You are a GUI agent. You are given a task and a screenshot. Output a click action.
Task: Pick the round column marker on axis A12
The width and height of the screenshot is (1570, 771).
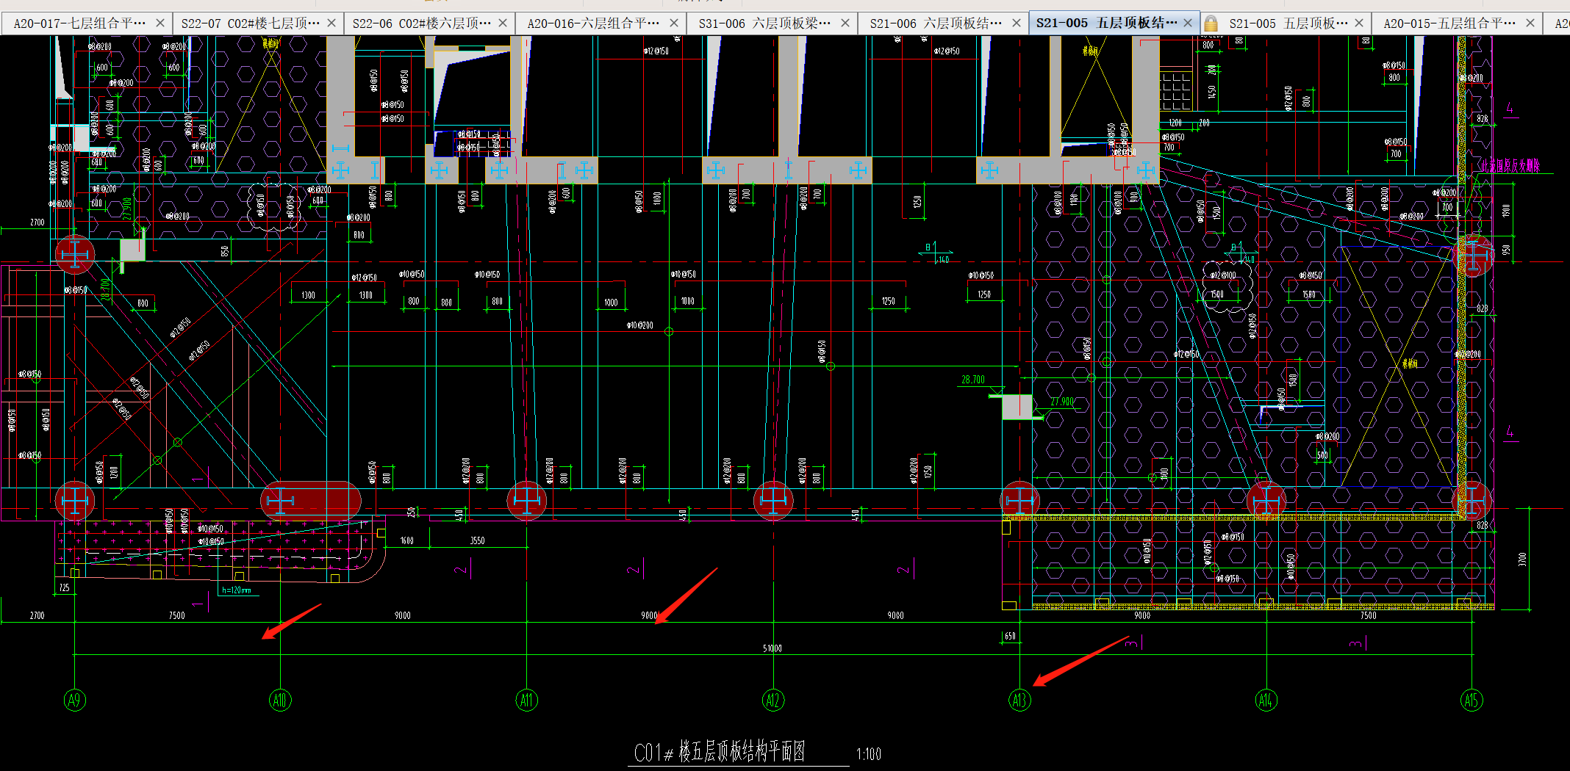[x=773, y=501]
